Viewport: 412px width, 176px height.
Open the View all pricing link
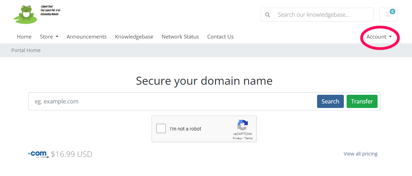click(x=361, y=154)
